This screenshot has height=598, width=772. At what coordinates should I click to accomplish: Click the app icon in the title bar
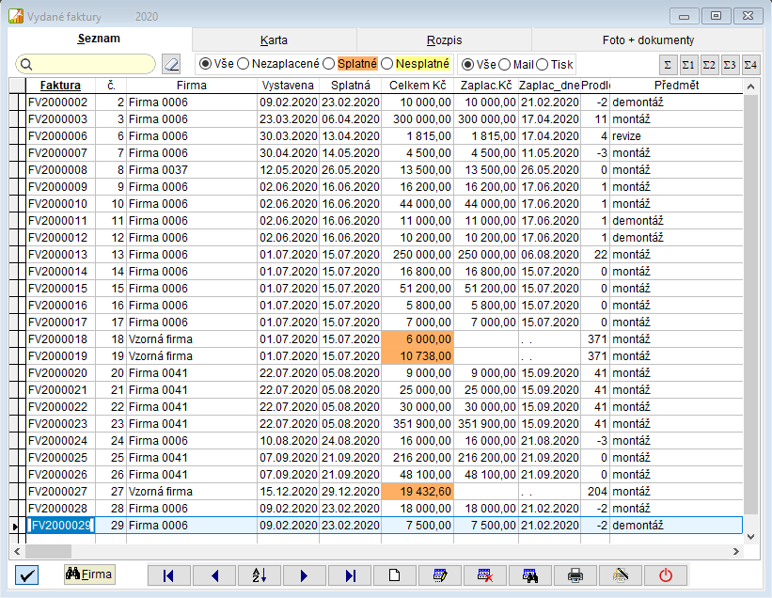pyautogui.click(x=16, y=16)
